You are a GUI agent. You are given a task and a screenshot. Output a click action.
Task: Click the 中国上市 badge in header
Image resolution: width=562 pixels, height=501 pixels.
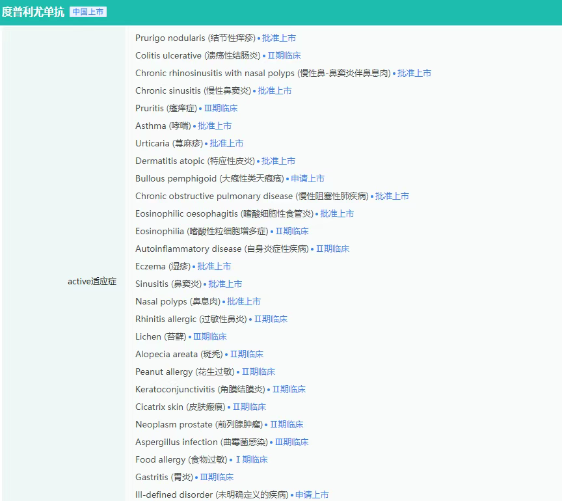pyautogui.click(x=88, y=12)
